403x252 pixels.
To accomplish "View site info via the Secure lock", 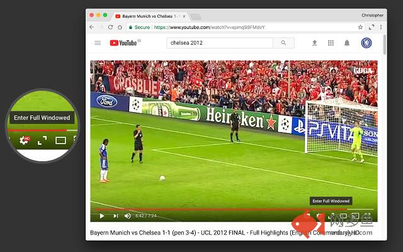I will click(x=139, y=27).
